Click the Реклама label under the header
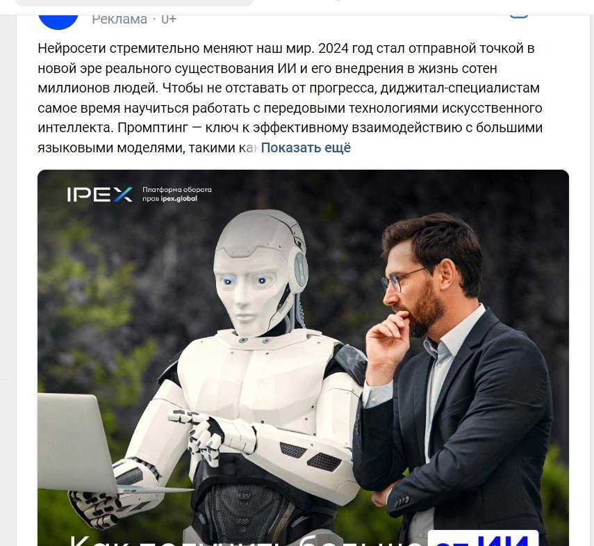The height and width of the screenshot is (546, 594). pyautogui.click(x=119, y=19)
